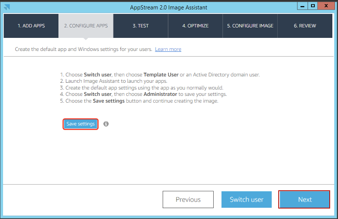Click the 'AppStream 2.0 Image Assistant' title text
This screenshot has width=338, height=219.
(x=169, y=7)
